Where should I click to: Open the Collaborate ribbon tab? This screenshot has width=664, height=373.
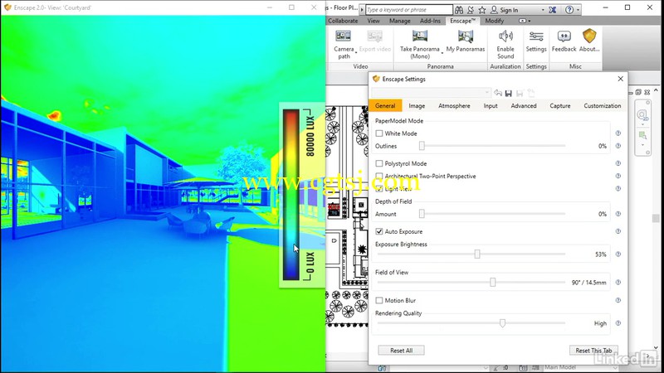coord(343,21)
